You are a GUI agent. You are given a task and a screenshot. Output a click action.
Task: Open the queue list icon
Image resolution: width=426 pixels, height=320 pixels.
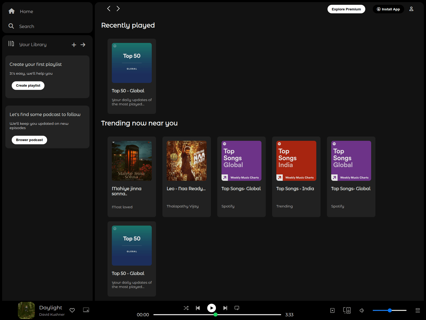point(418,310)
